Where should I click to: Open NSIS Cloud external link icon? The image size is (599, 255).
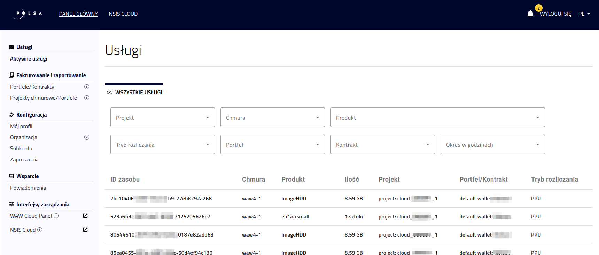point(85,230)
